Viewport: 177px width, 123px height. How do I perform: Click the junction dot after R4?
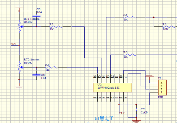(x=154, y=17)
